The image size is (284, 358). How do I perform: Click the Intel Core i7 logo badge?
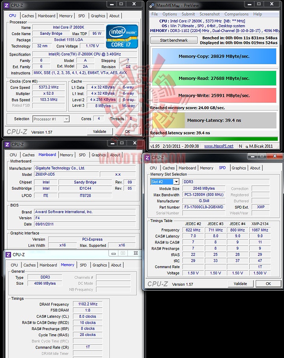pos(122,36)
